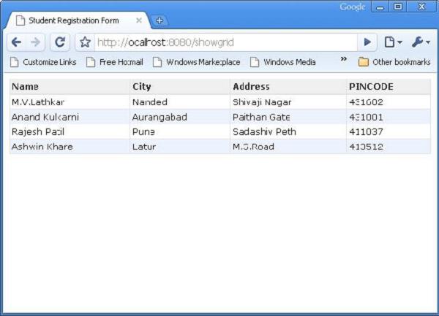This screenshot has height=316, width=439.
Task: Click the forward navigation arrow
Action: click(35, 42)
